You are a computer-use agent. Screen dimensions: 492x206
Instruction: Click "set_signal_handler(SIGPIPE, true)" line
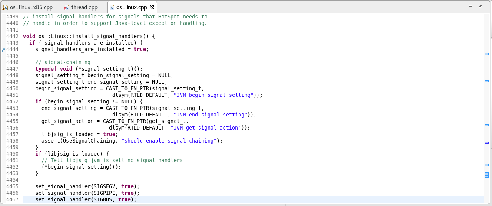coord(88,193)
